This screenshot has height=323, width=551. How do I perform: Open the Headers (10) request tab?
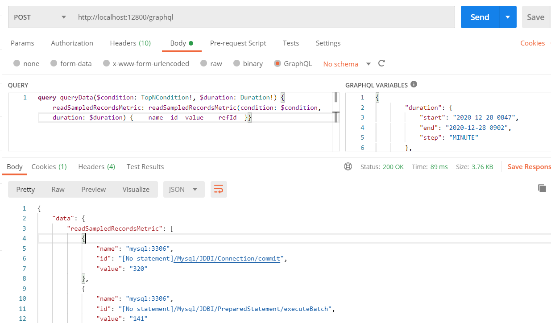click(x=130, y=43)
